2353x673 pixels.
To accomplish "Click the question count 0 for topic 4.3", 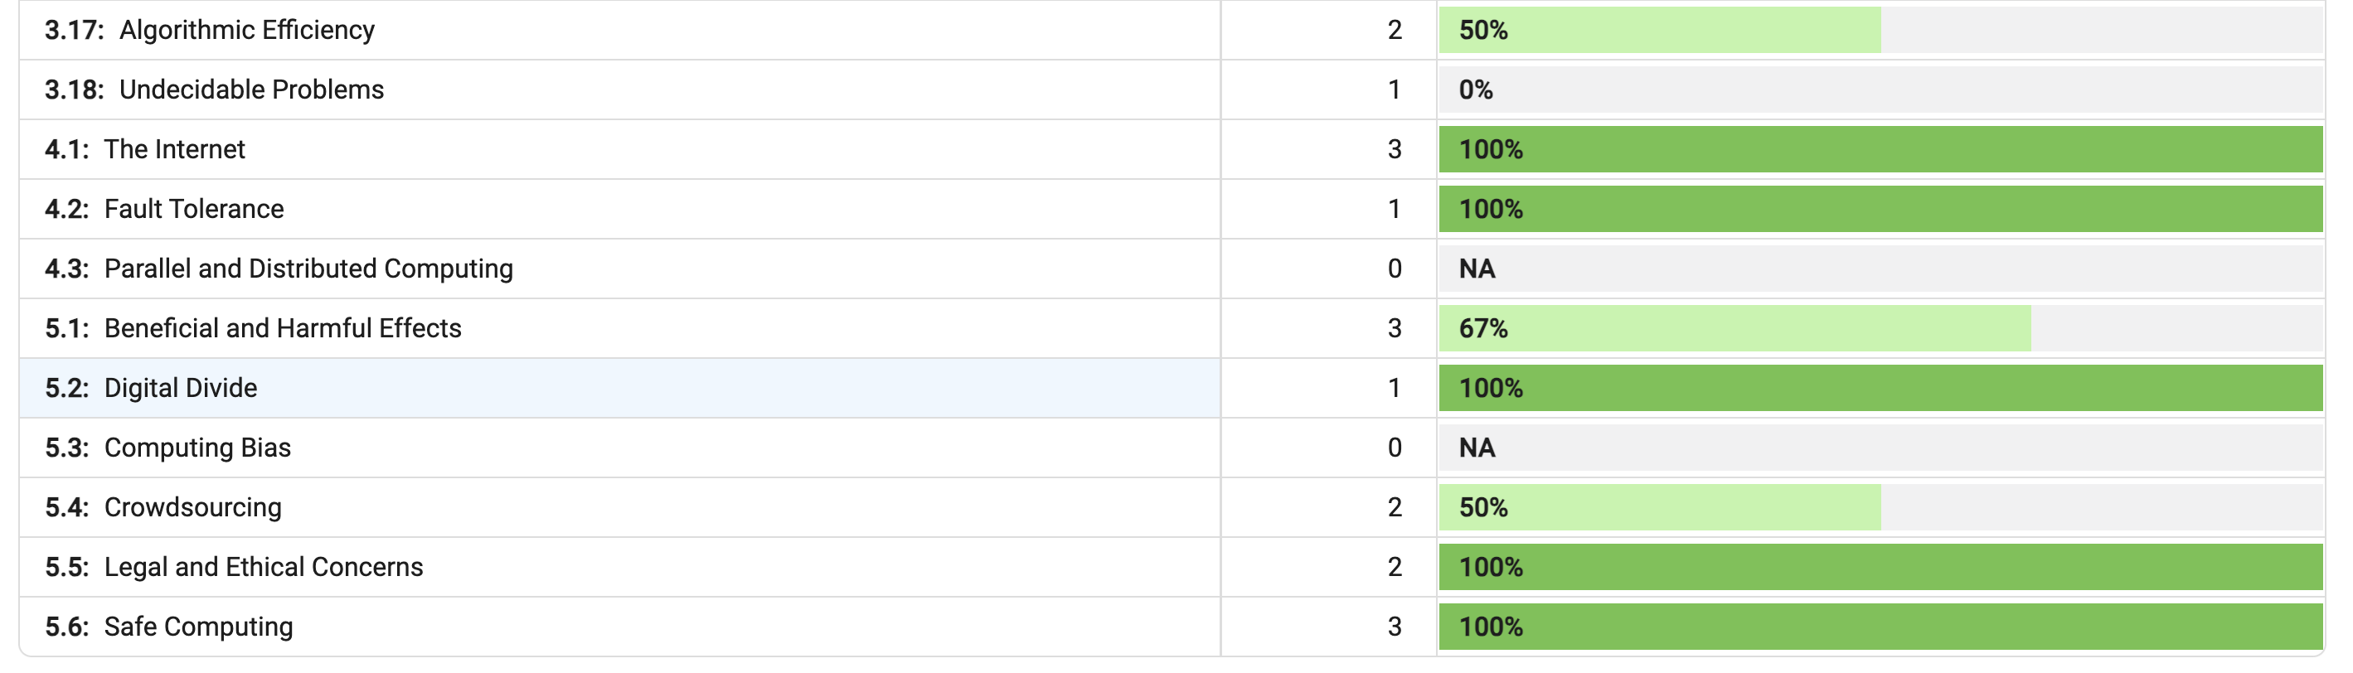I will pos(1394,269).
